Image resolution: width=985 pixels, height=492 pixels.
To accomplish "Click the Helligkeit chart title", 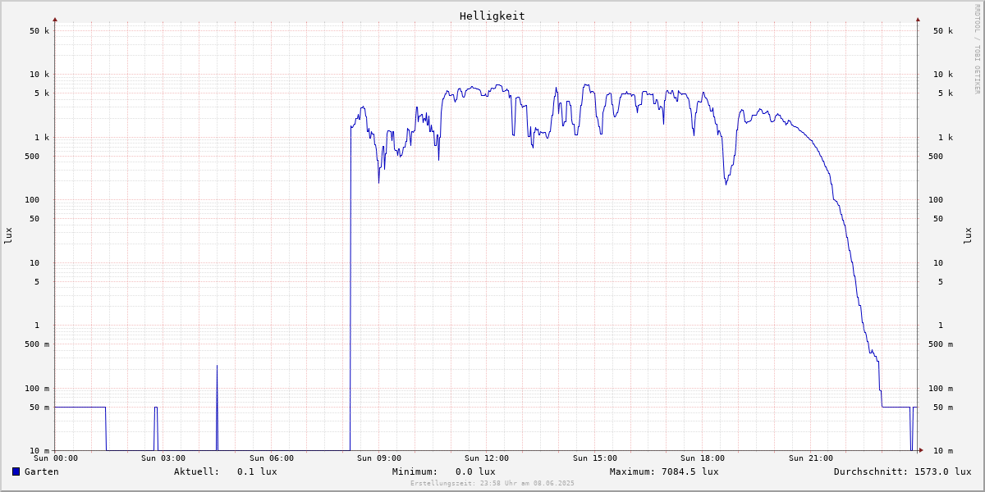I will pos(492,16).
